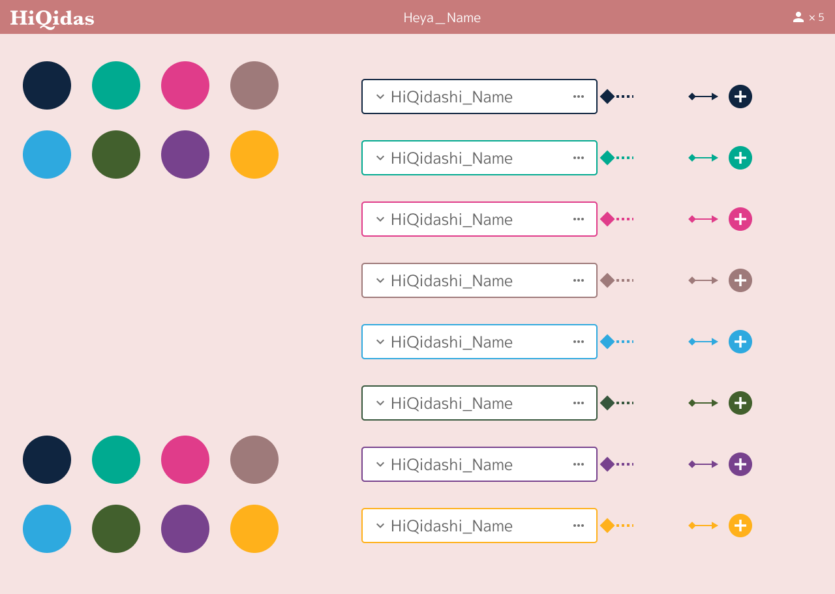Open three-dot menu on orange-bordered card
The image size is (835, 594).
[x=579, y=526]
